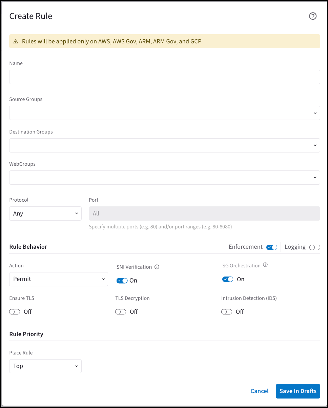The width and height of the screenshot is (328, 408).
Task: Expand the Source Groups dropdown
Action: [x=164, y=113]
